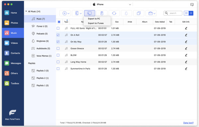Sort by the Date Added column header

[160, 22]
